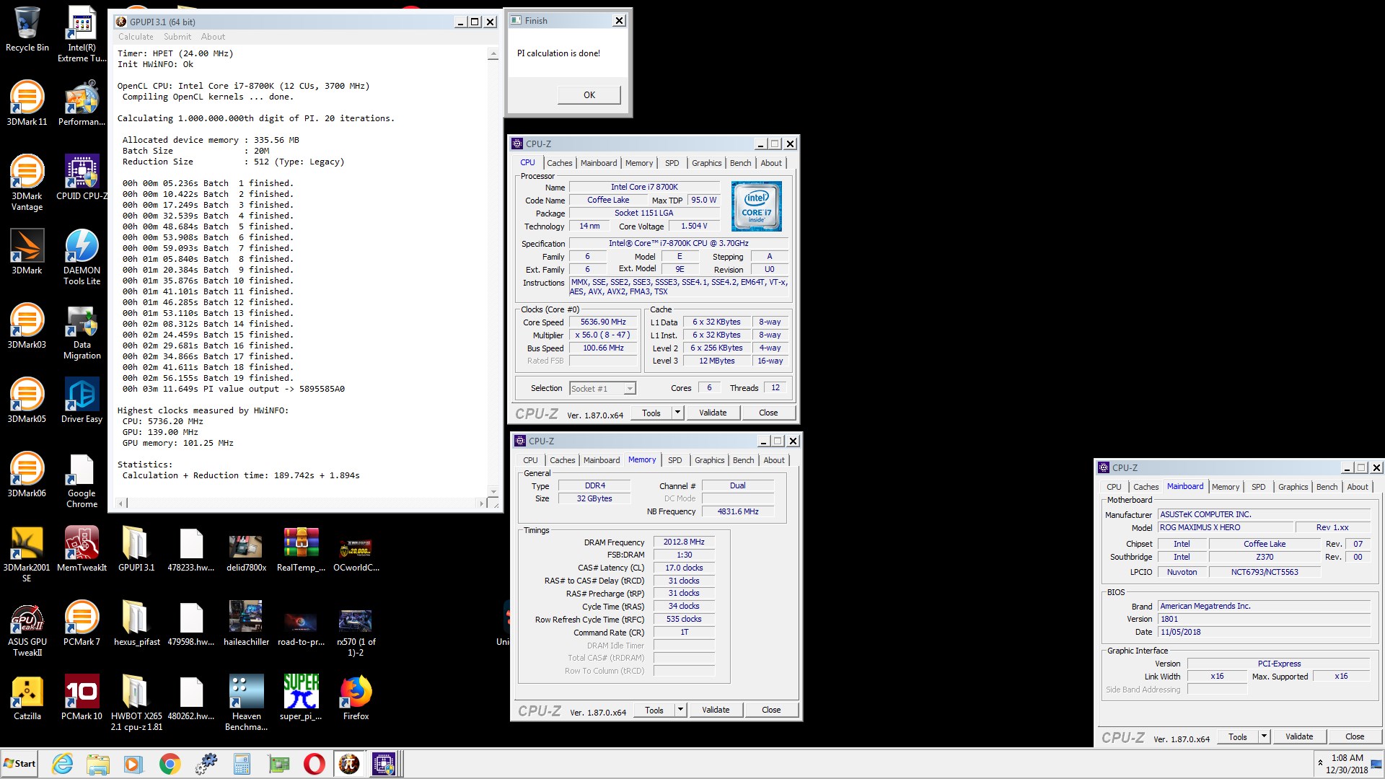Image resolution: width=1385 pixels, height=779 pixels.
Task: Open HWBOT X265 folder icon
Action: (x=136, y=703)
